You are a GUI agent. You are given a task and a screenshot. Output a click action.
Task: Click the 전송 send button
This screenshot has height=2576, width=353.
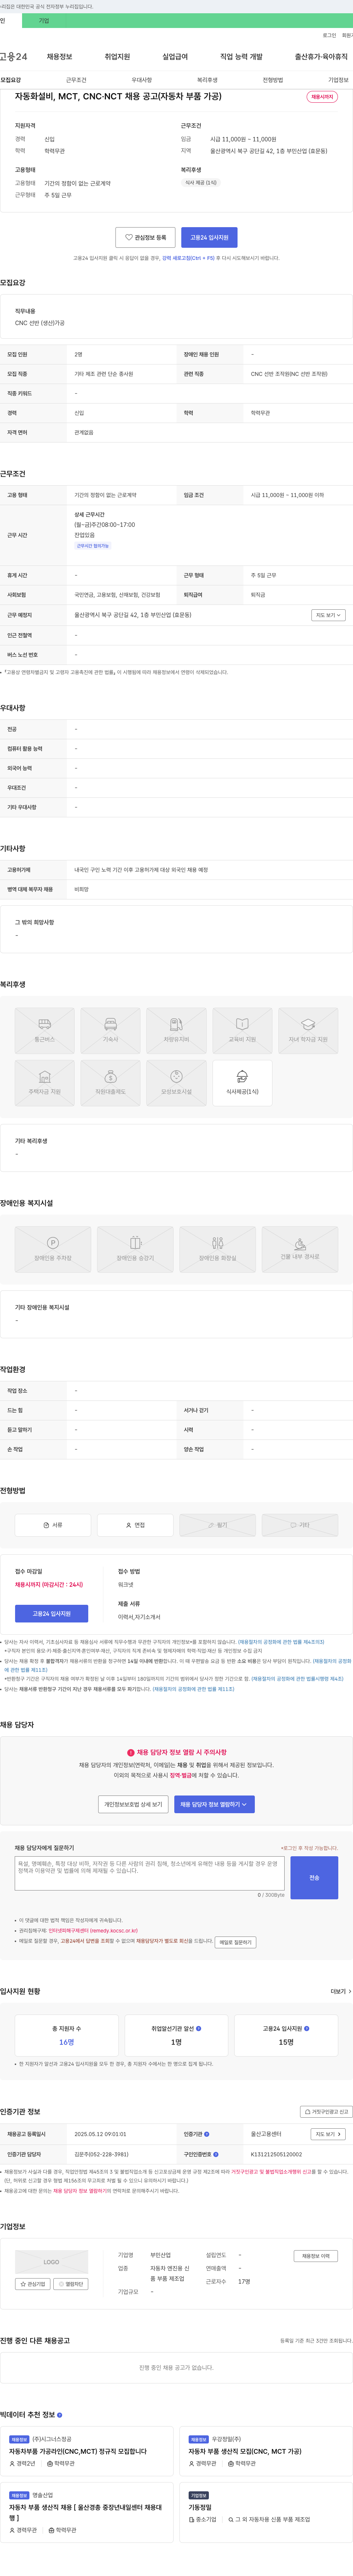[x=314, y=1878]
